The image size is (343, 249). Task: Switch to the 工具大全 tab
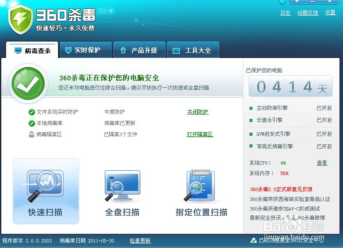[x=193, y=50]
